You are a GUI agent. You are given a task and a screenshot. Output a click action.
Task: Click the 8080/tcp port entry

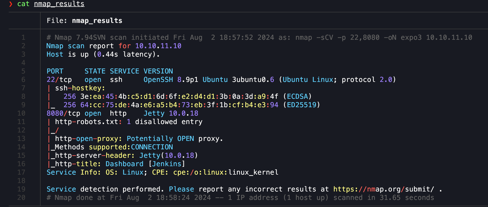[63, 114]
